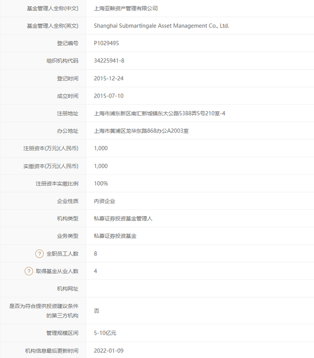This screenshot has height=358, width=314.
Task: Click the last update date 2022-01-09
Action: (x=108, y=351)
